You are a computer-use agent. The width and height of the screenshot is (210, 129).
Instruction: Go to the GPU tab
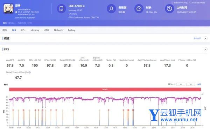pyautogui.click(x=47, y=30)
